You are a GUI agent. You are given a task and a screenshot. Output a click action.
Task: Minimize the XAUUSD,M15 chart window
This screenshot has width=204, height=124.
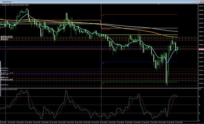click(x=194, y=2)
